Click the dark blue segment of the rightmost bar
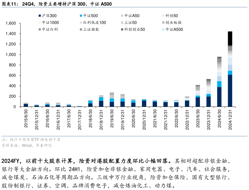 pos(230,91)
